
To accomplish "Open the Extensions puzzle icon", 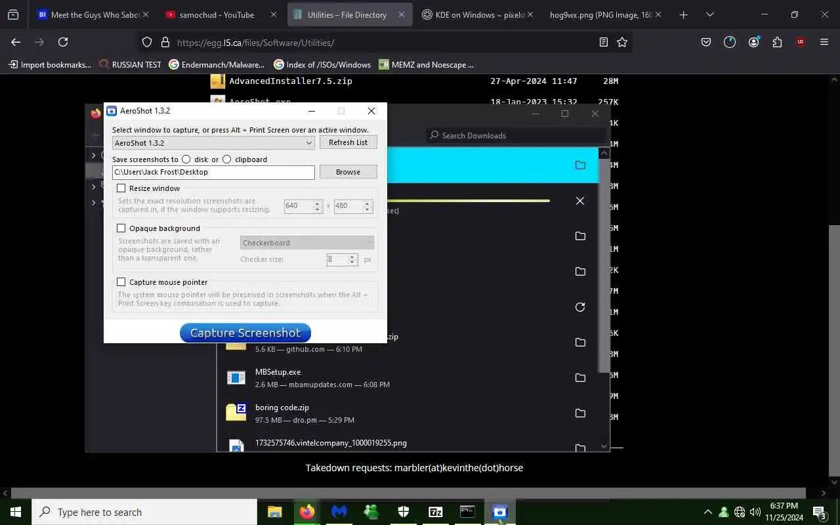I will pyautogui.click(x=777, y=42).
